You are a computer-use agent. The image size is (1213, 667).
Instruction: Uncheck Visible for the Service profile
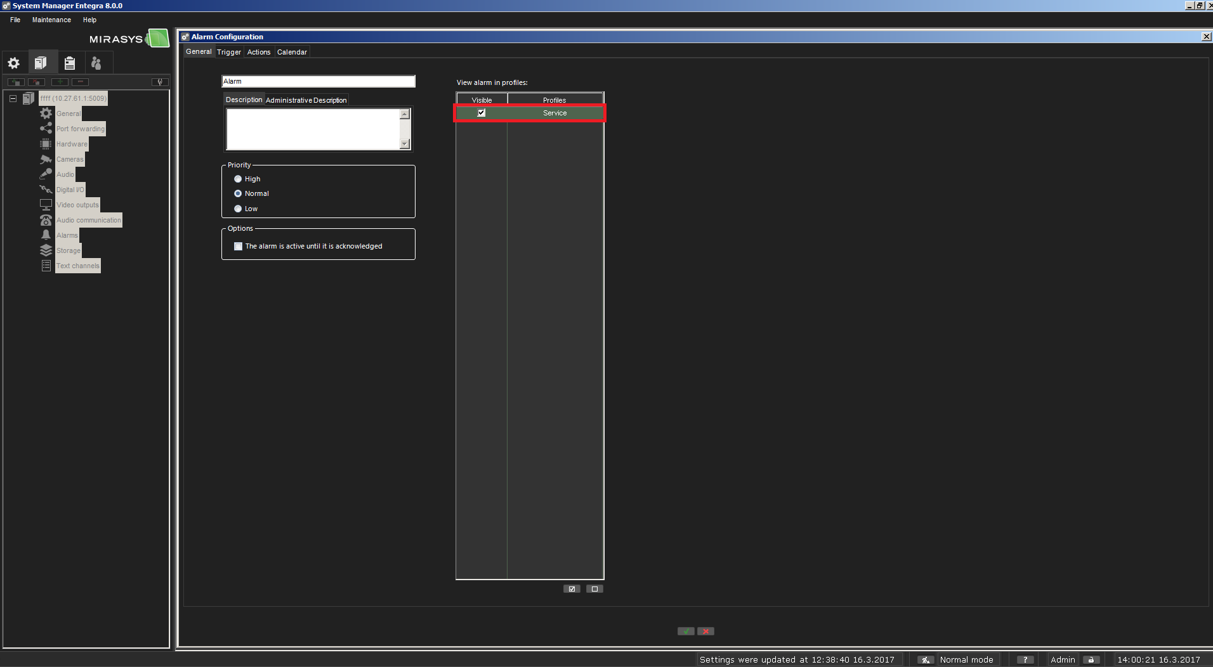[x=482, y=113]
